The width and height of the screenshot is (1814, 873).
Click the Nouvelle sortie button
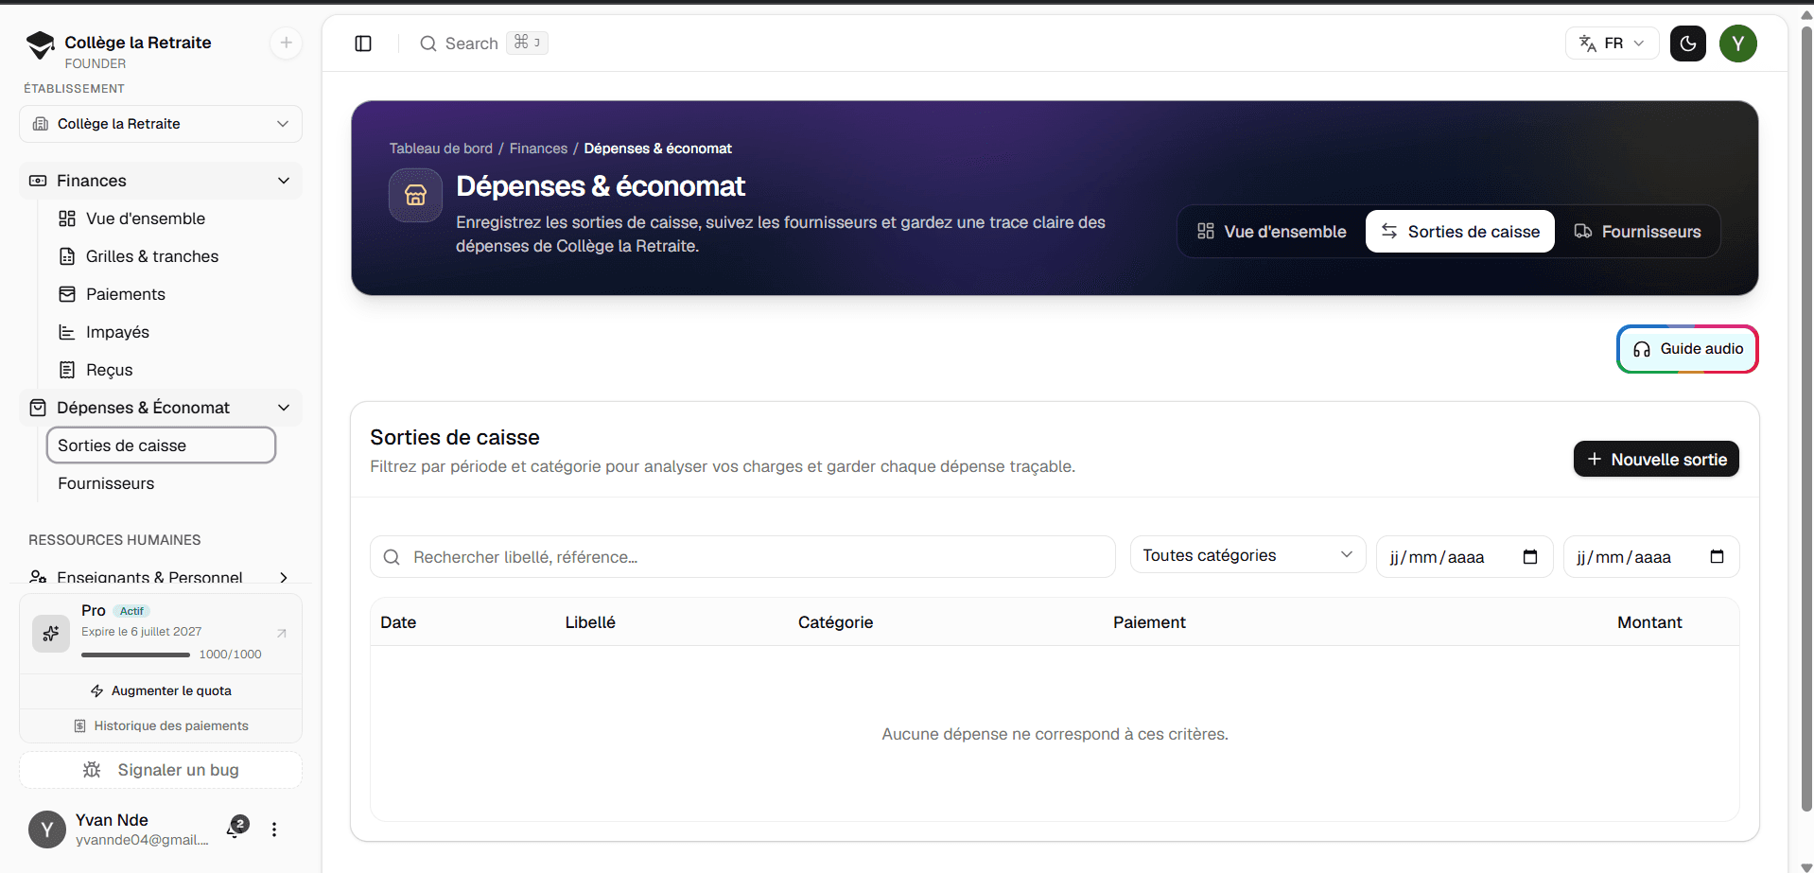pyautogui.click(x=1656, y=459)
